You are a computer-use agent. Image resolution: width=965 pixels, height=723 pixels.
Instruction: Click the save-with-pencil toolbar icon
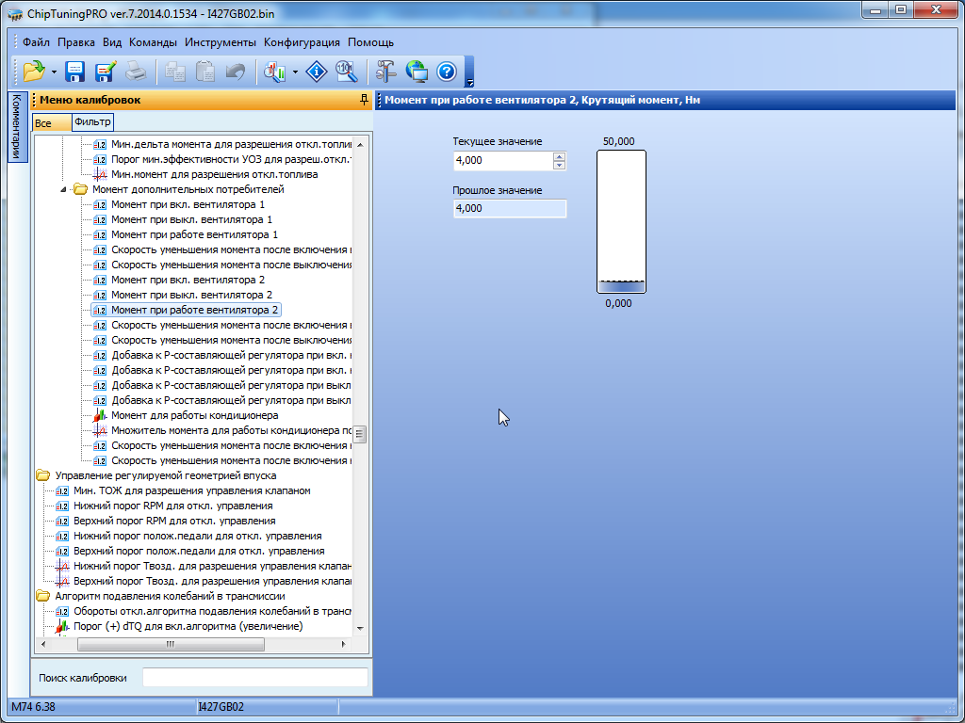[105, 72]
